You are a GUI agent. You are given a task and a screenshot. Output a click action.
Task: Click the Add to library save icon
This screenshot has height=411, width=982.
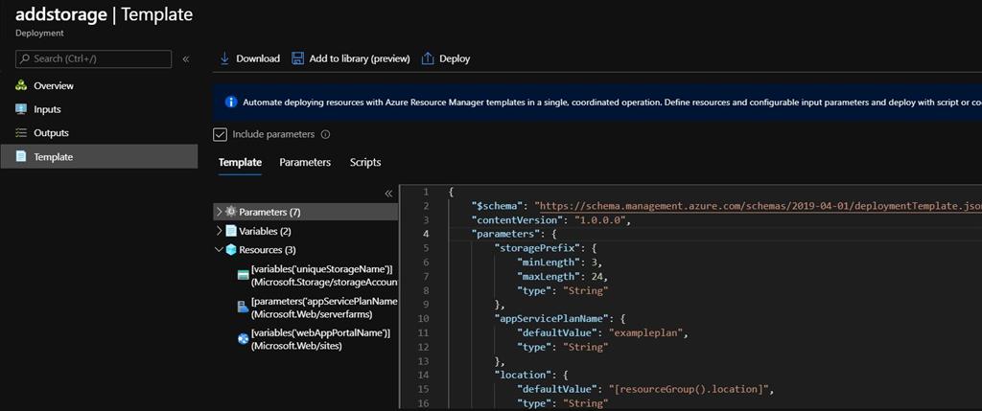297,58
